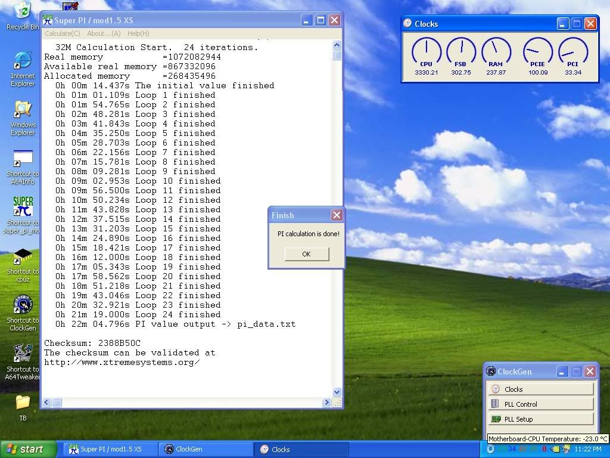Open the Calculate(C) menu in Super PI

click(62, 33)
